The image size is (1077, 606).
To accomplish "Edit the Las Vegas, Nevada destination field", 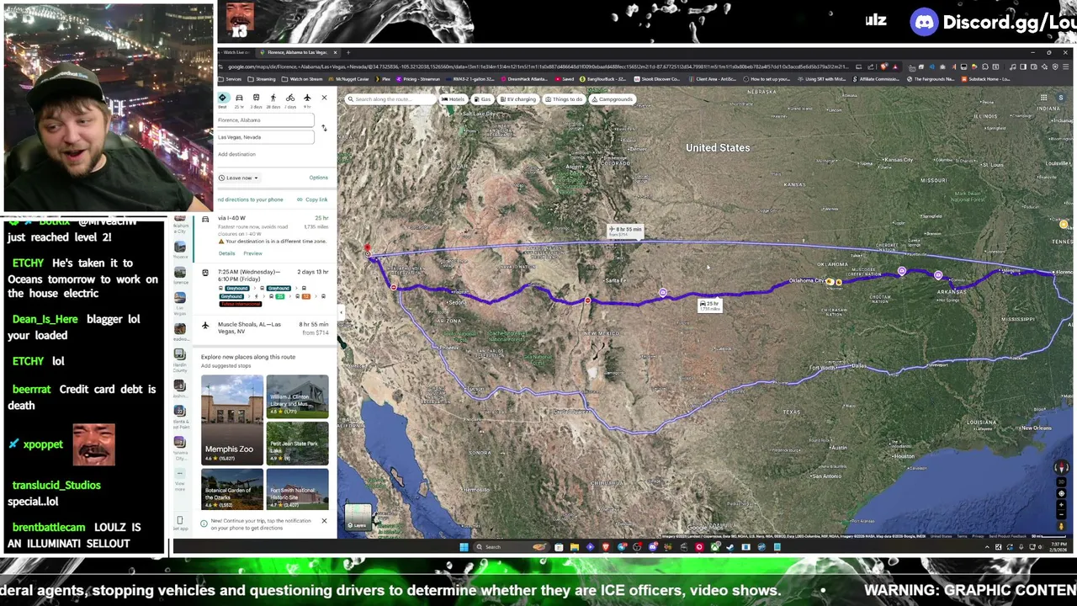I will pos(265,137).
